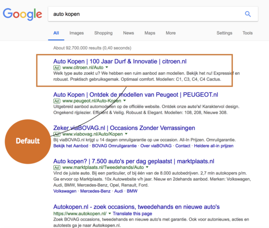Click the blue search magnifier icon

pos(248,14)
